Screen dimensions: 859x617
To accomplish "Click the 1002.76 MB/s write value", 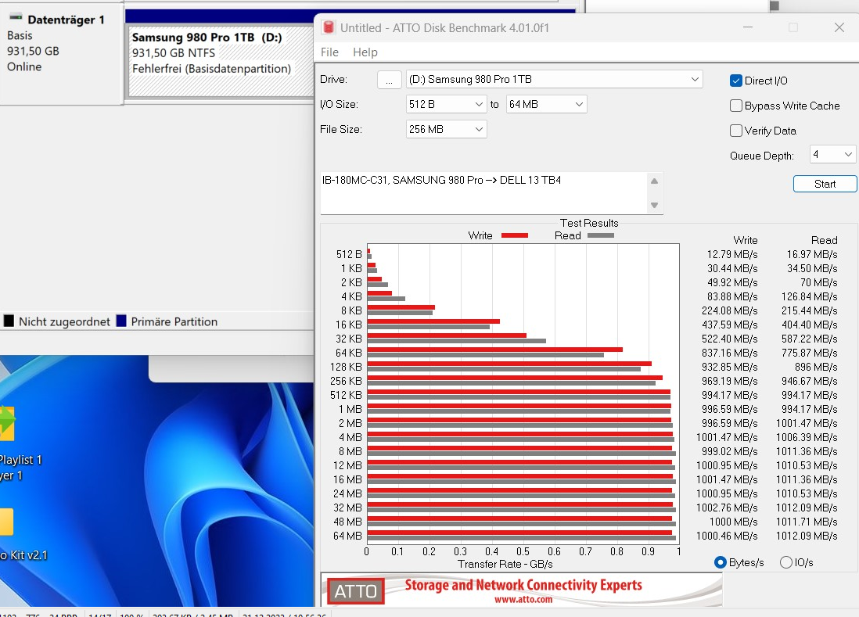I will [x=727, y=508].
